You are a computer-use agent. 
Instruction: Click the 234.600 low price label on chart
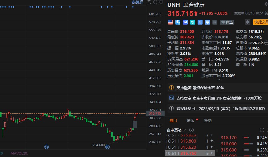(x=98, y=145)
